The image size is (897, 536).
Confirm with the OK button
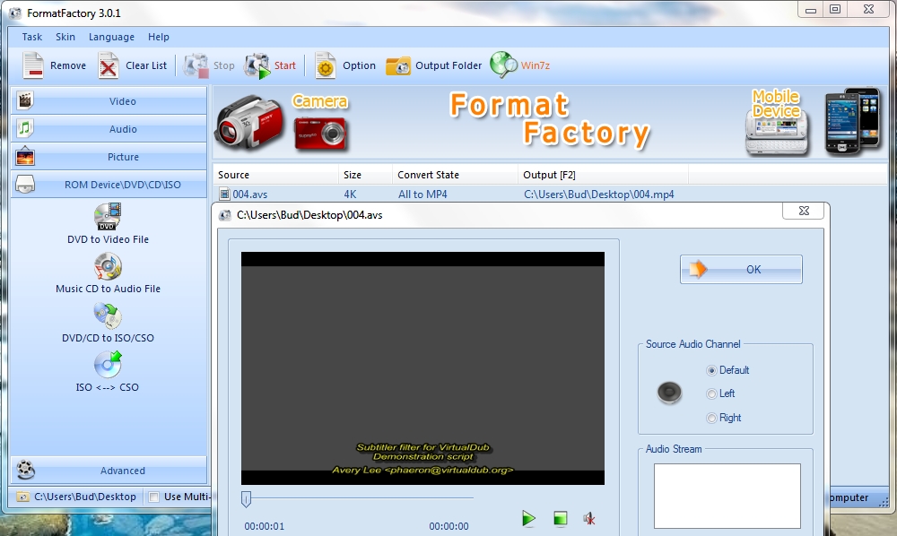point(741,269)
